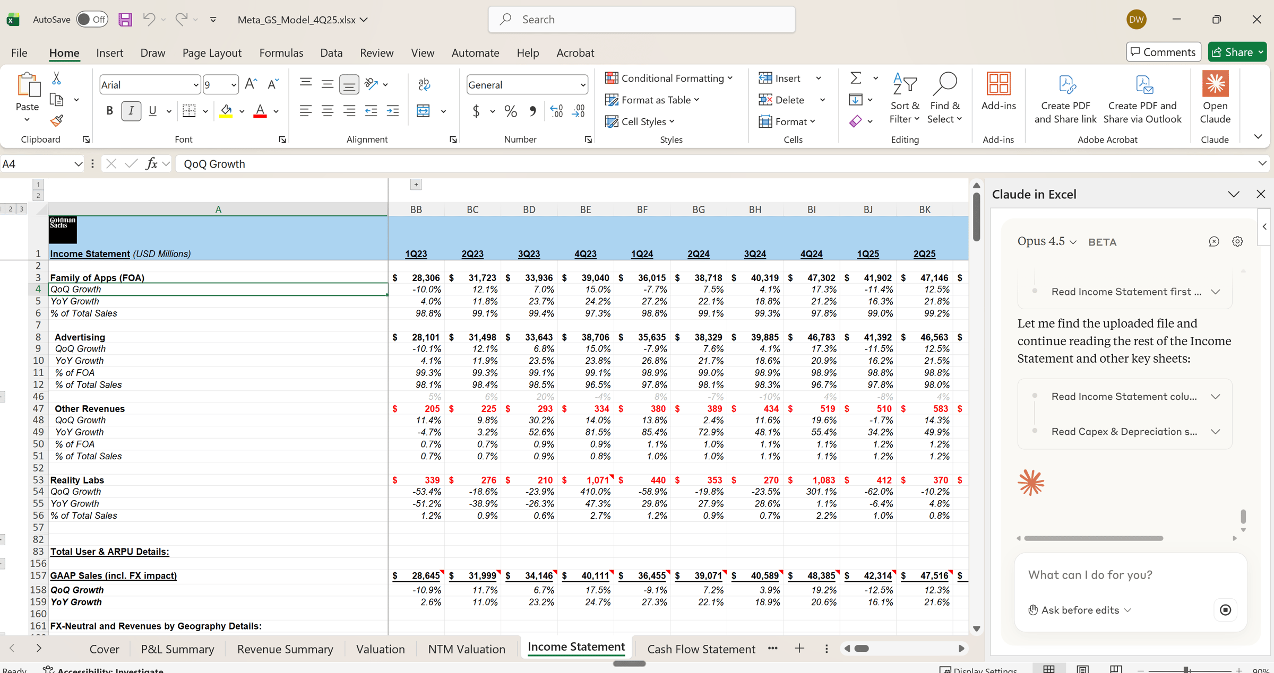Open the Add-ins button
This screenshot has height=673, width=1274.
point(998,92)
